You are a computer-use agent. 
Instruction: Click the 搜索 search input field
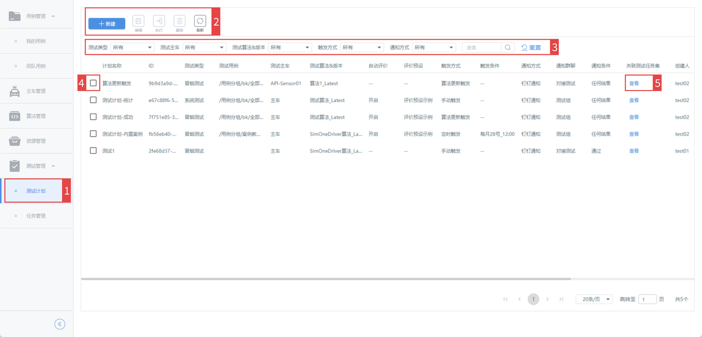(482, 48)
